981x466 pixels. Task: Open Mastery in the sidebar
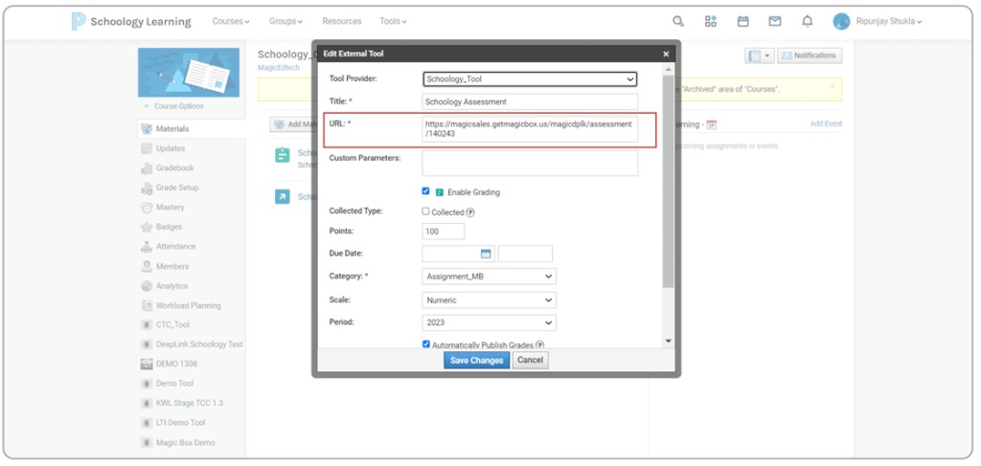click(170, 208)
